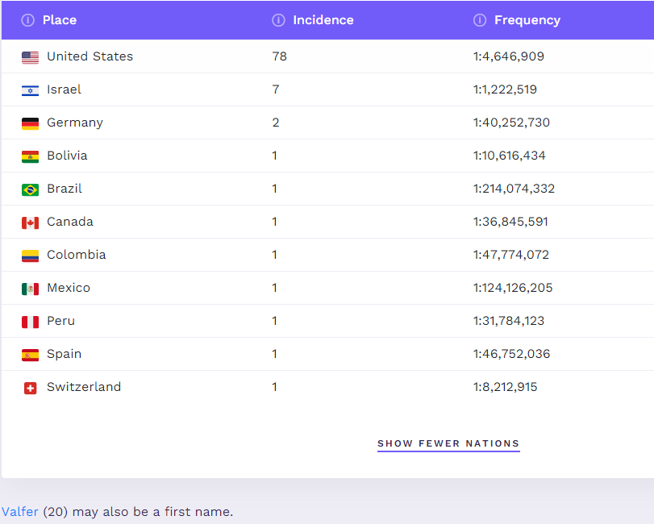The height and width of the screenshot is (524, 654).
Task: Click the info icon beside Place header
Action: [28, 20]
